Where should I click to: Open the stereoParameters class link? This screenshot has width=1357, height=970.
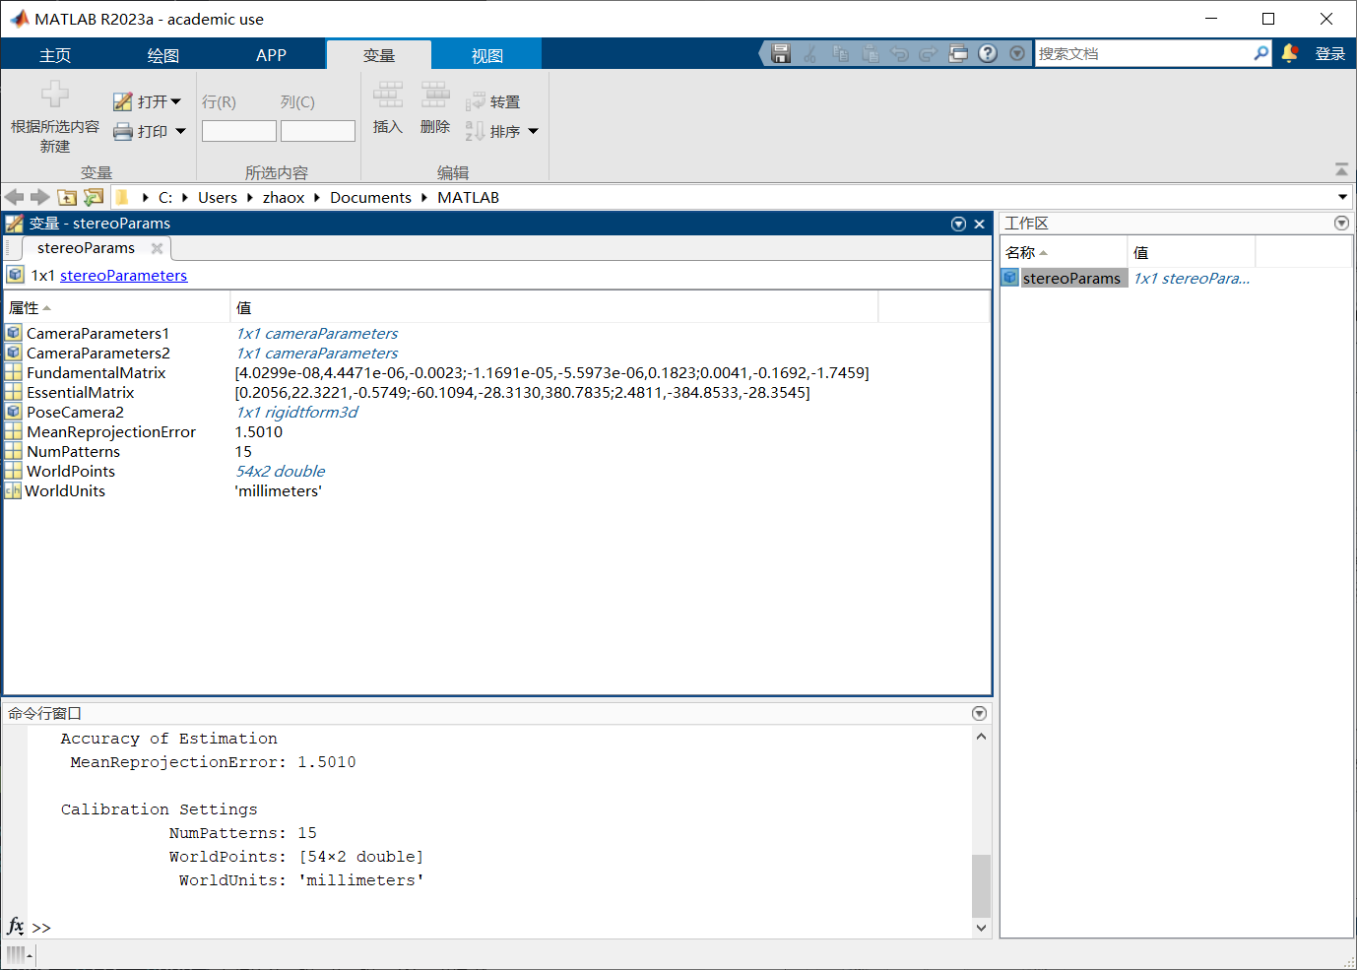(123, 276)
